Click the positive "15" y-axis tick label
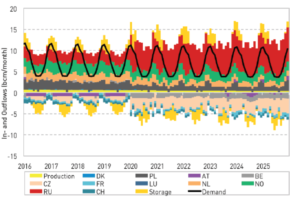The height and width of the screenshot is (198, 290). tap(13, 30)
